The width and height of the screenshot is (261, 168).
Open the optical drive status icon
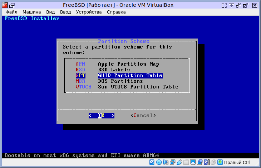pyautogui.click(x=159, y=162)
